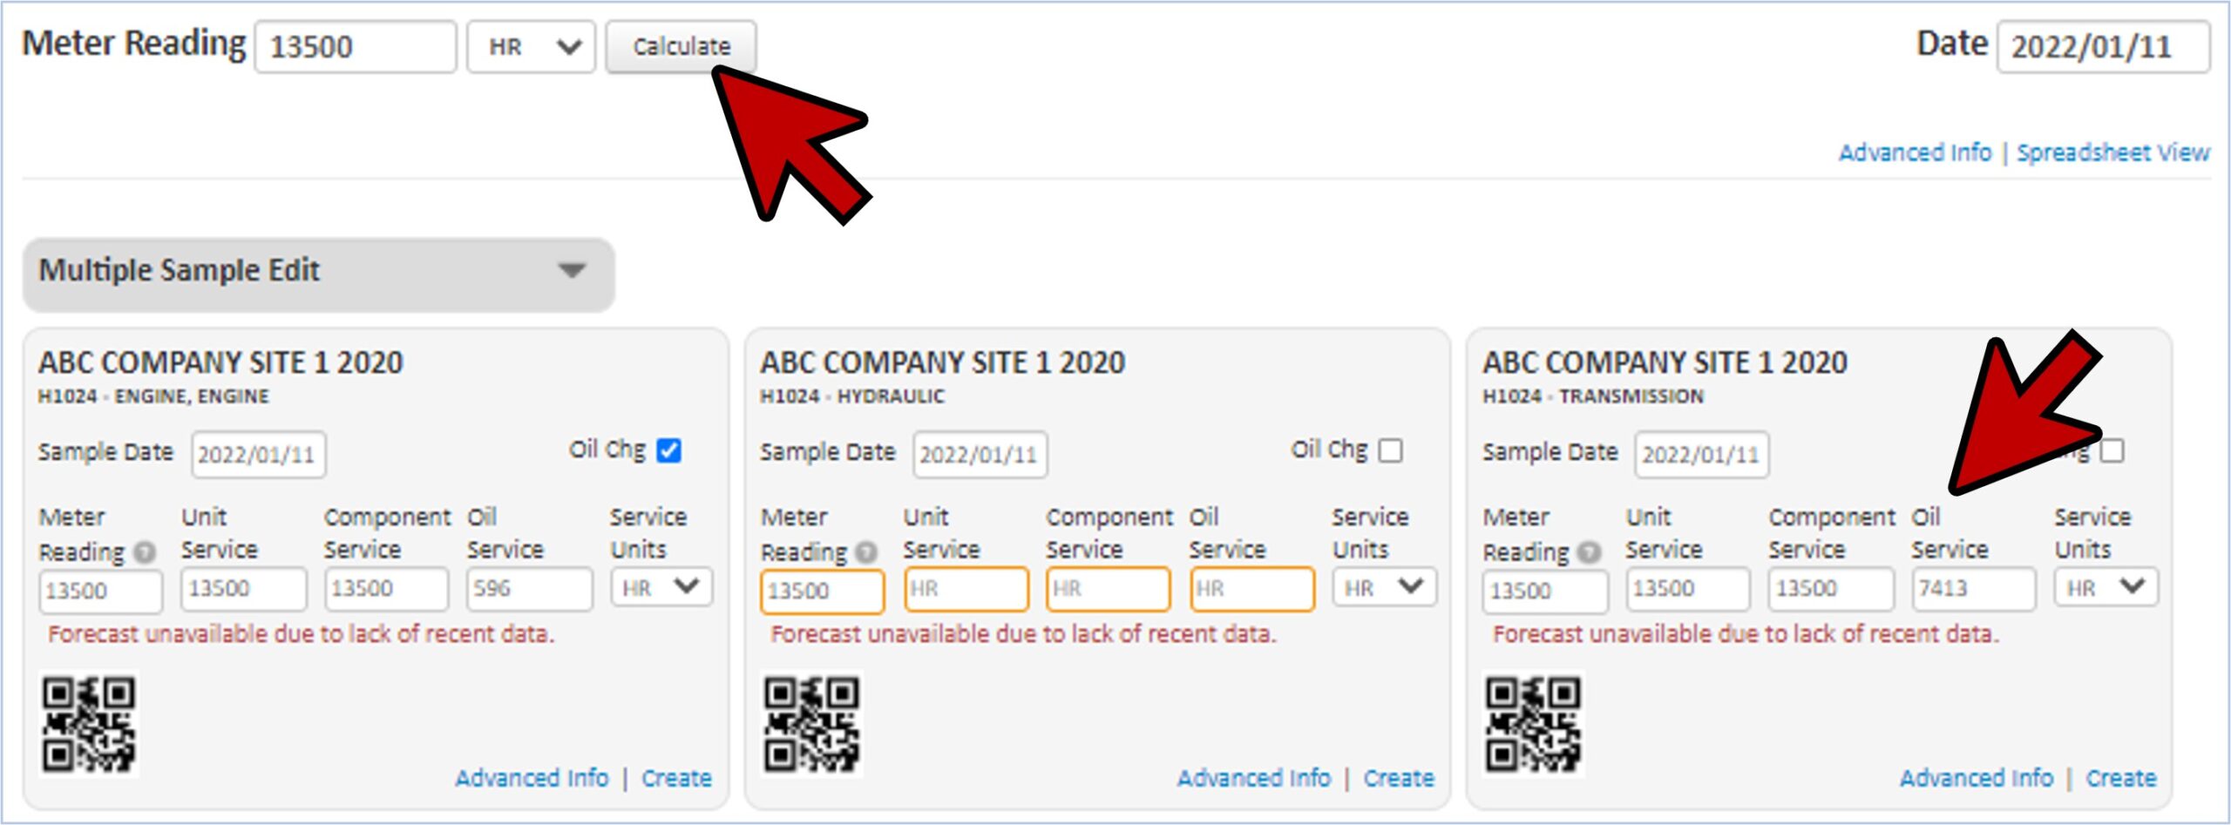This screenshot has height=825, width=2231.
Task: Click the Engine card Oil Service field
Action: [x=529, y=590]
